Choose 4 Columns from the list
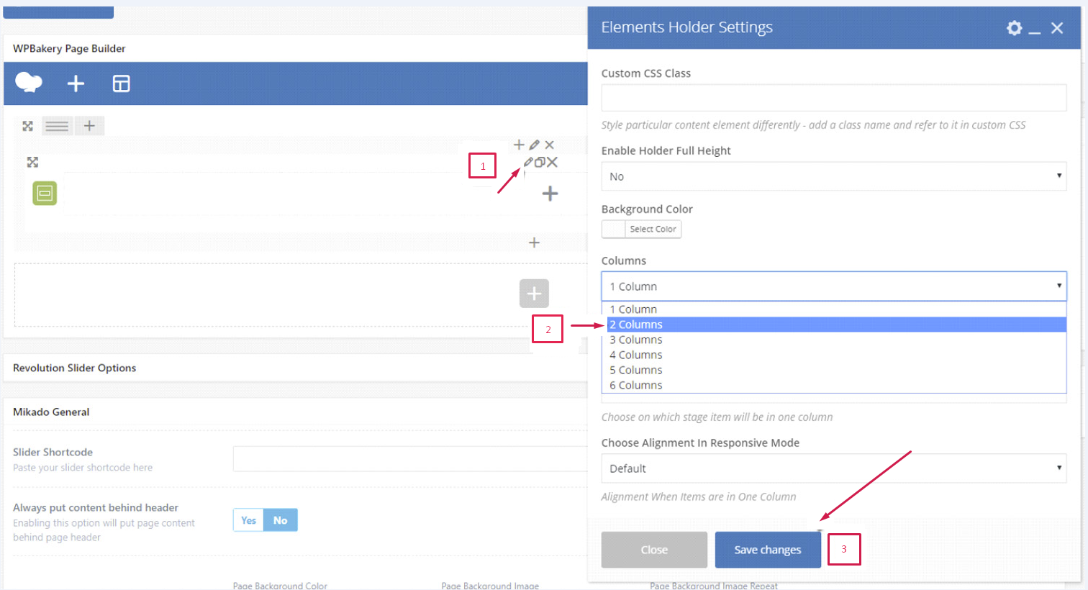1088x590 pixels. pyautogui.click(x=637, y=355)
